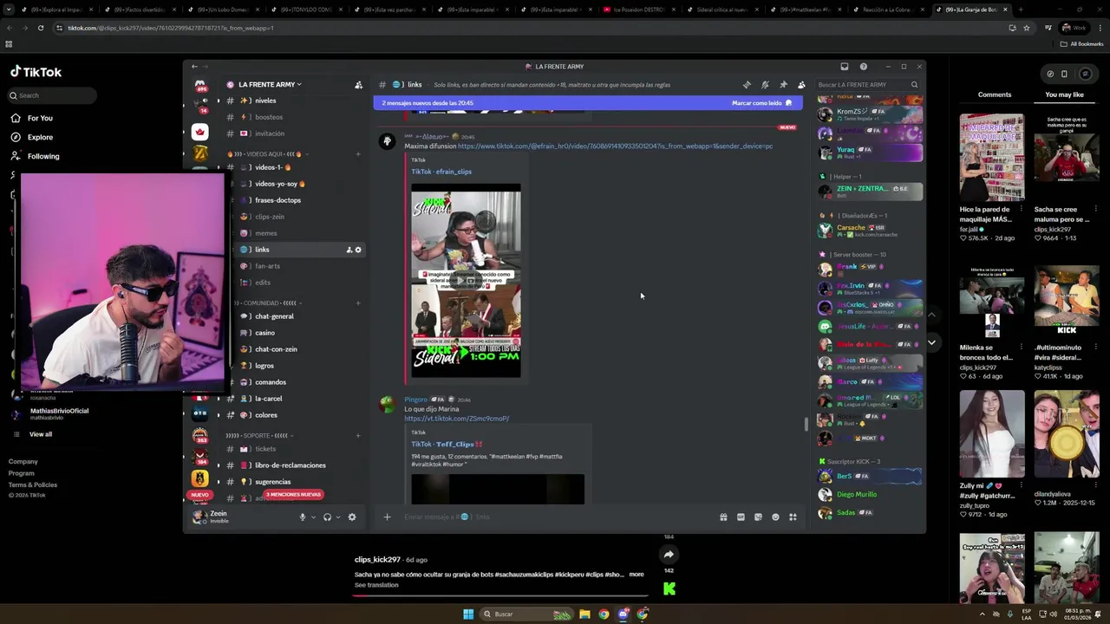The image size is (1110, 624).
Task: Click TikTok Search field
Action: tap(52, 95)
